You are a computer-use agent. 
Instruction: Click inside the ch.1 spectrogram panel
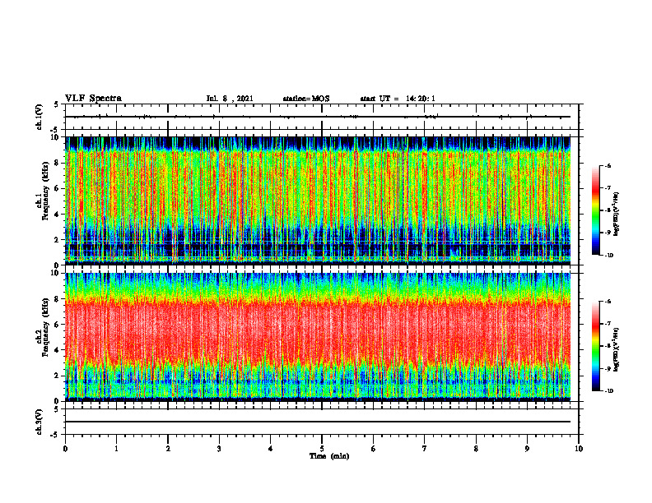click(x=318, y=201)
